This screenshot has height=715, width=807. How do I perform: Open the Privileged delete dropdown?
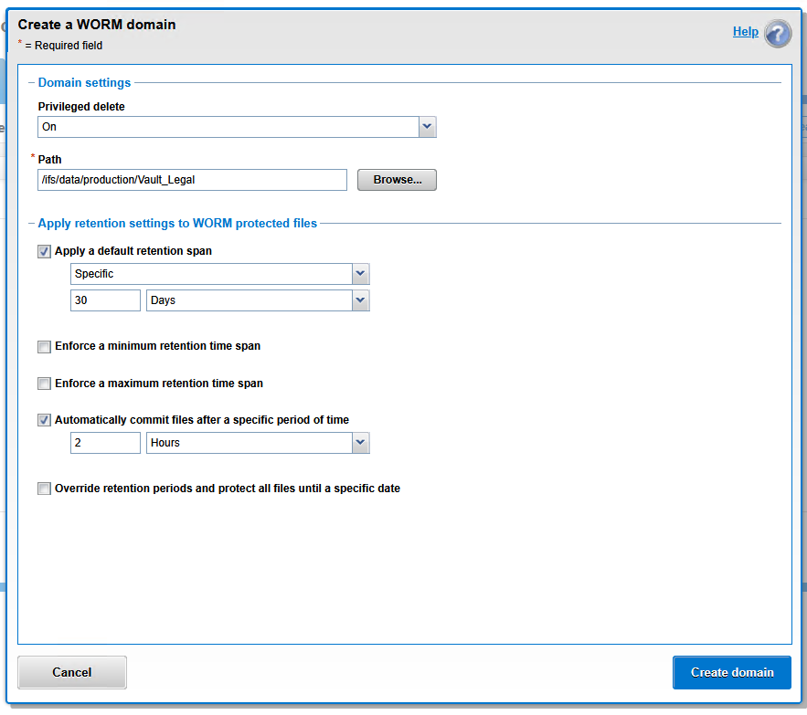coord(427,127)
